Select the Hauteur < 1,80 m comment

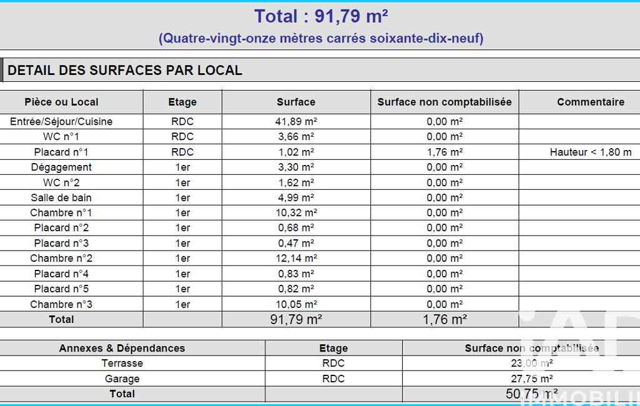point(590,152)
